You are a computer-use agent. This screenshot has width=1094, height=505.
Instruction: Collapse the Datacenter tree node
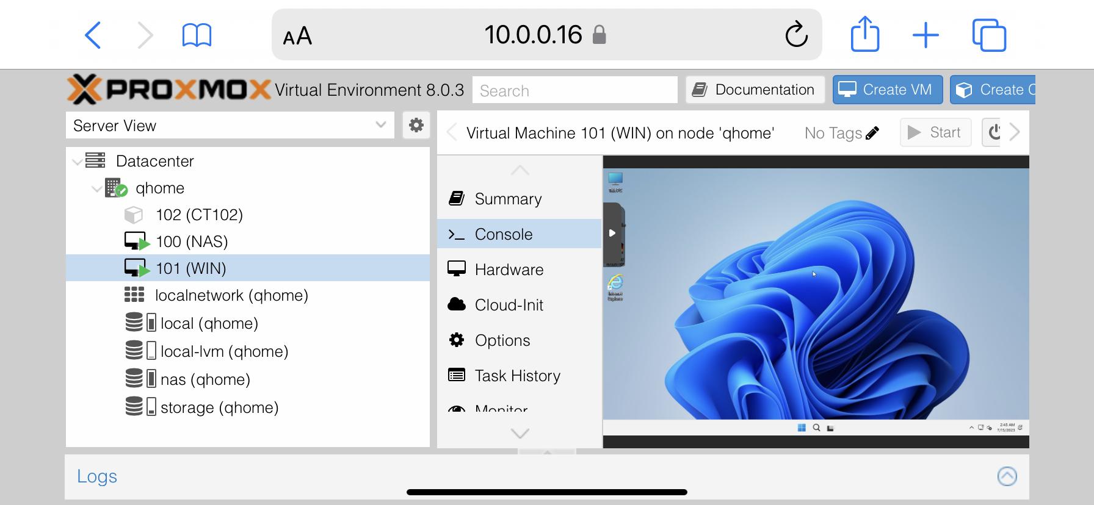coord(77,162)
